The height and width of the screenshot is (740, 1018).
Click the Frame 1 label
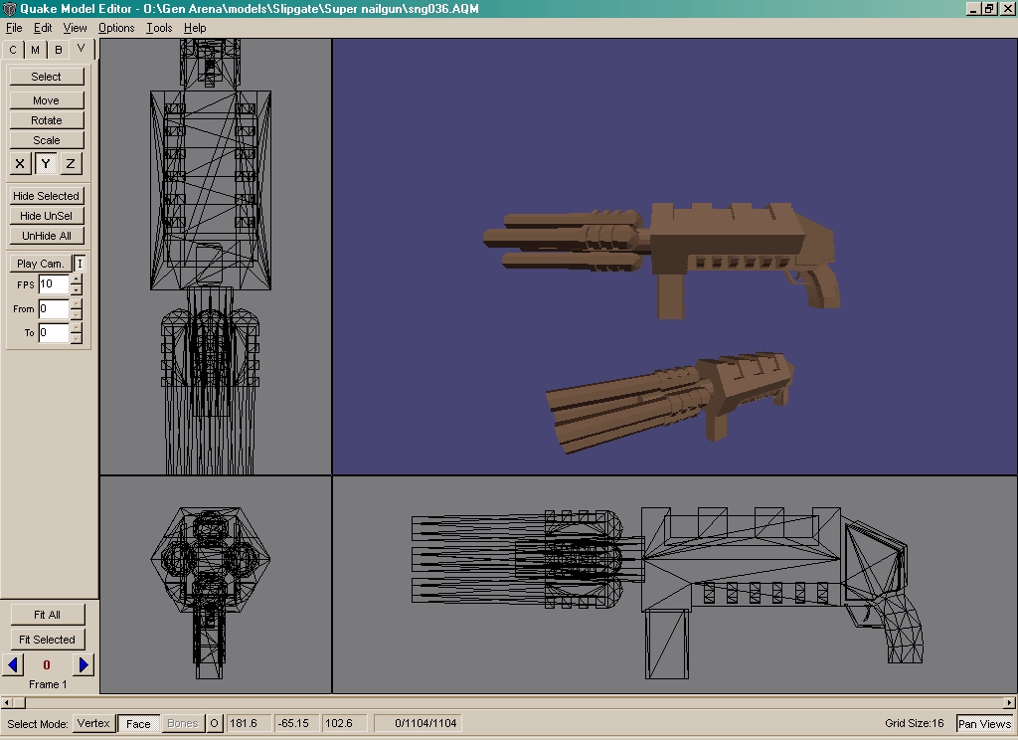[48, 684]
